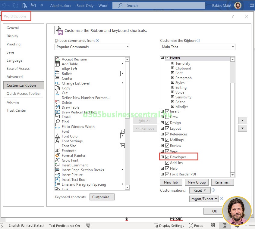Click the Format Painter brush icon

point(57,156)
